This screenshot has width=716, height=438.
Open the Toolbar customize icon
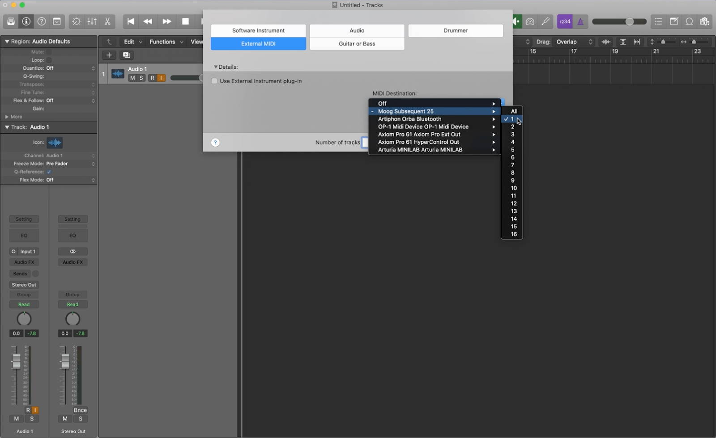tap(57, 21)
